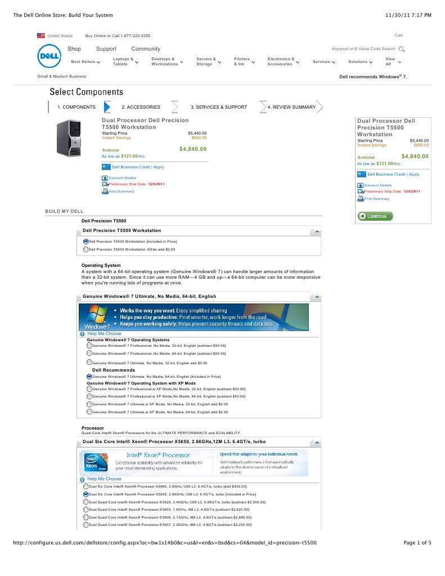The height and width of the screenshot is (576, 445).
Task: Click Apply link under main subtotal
Action: (159, 167)
